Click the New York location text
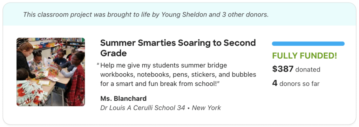The width and height of the screenshot is (359, 127). pyautogui.click(x=206, y=108)
